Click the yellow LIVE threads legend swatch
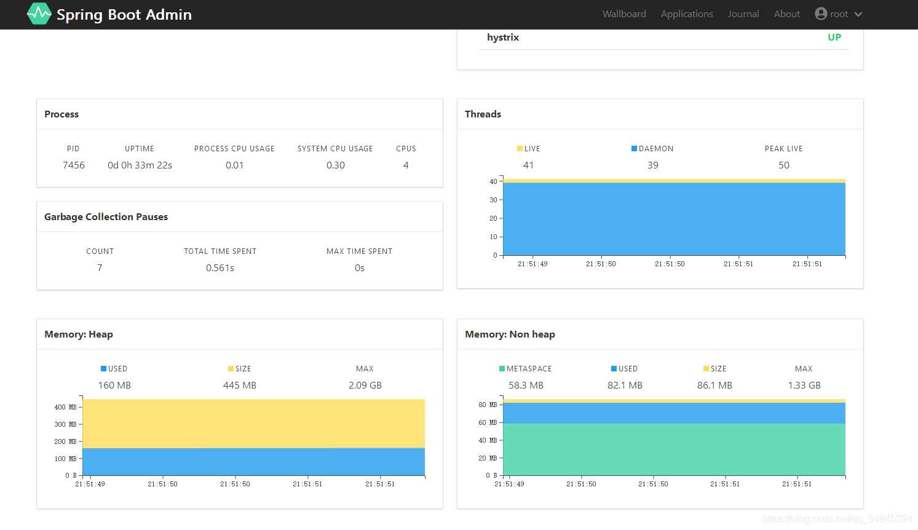The image size is (918, 530). (520, 149)
